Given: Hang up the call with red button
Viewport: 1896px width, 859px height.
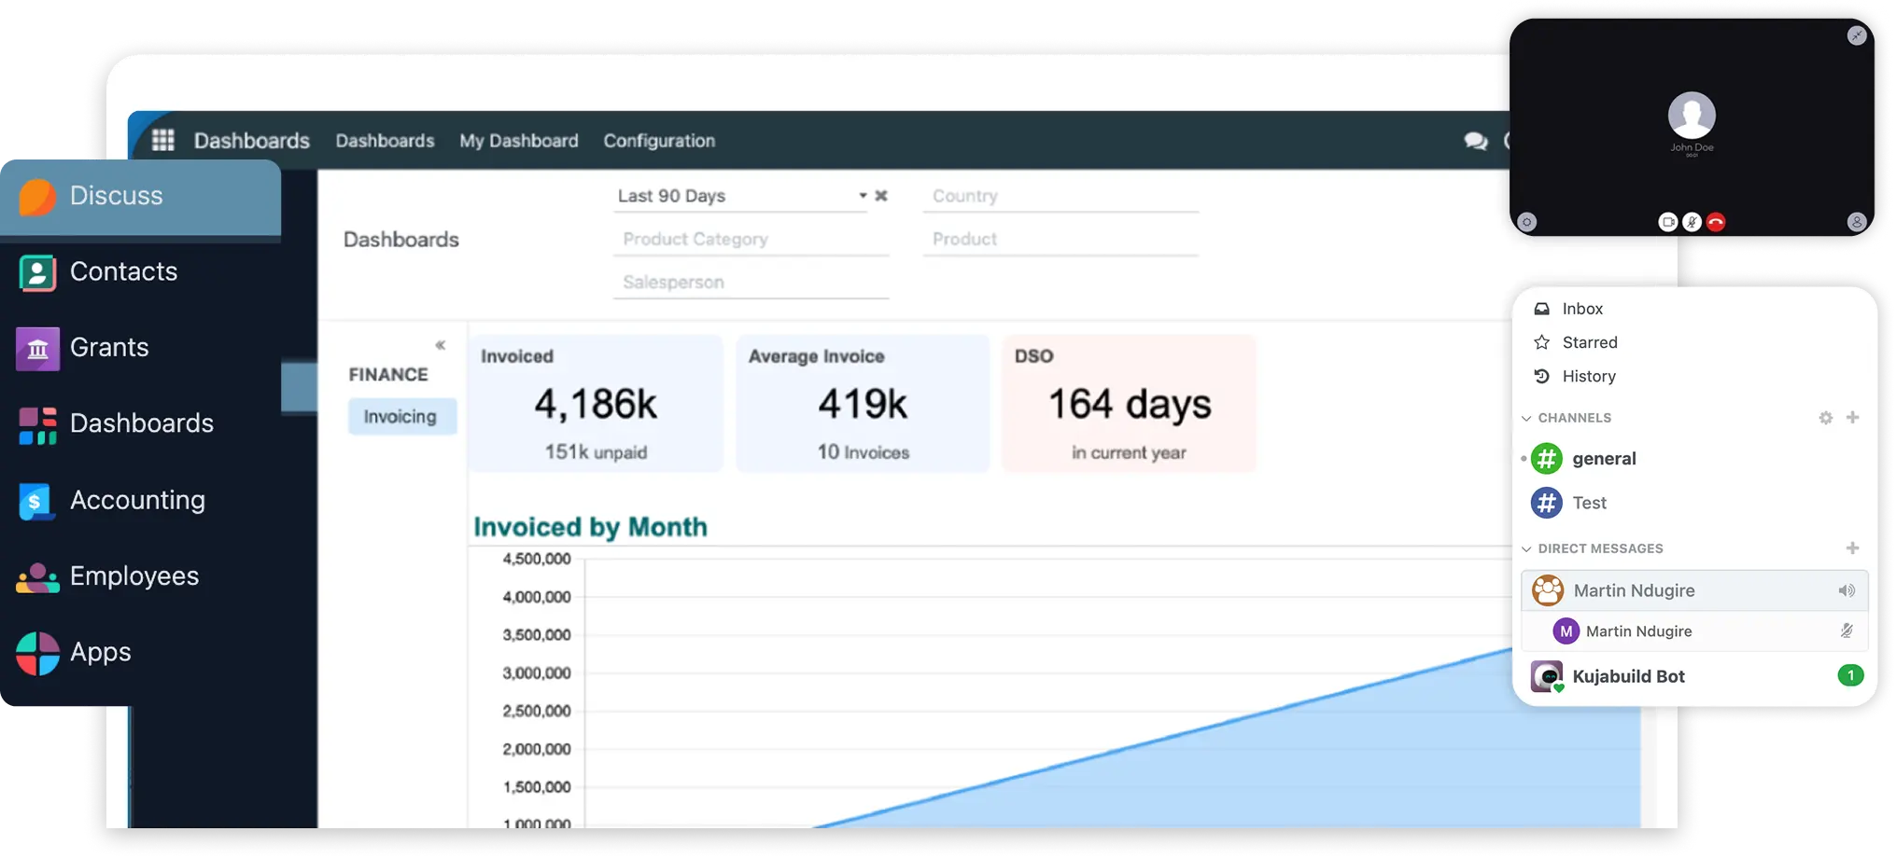Looking at the screenshot, I should (1716, 222).
